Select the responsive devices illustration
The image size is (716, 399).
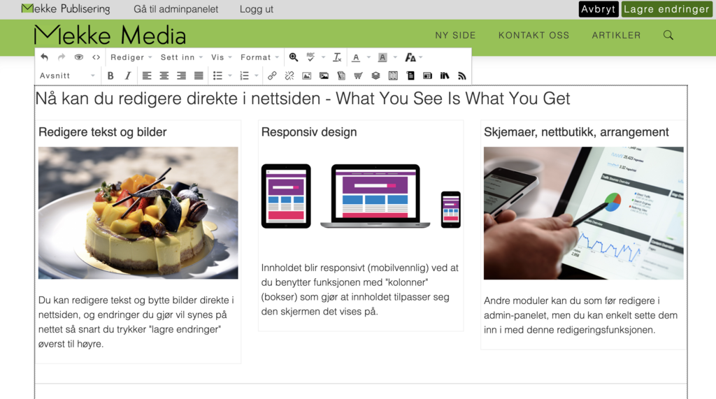click(x=361, y=196)
